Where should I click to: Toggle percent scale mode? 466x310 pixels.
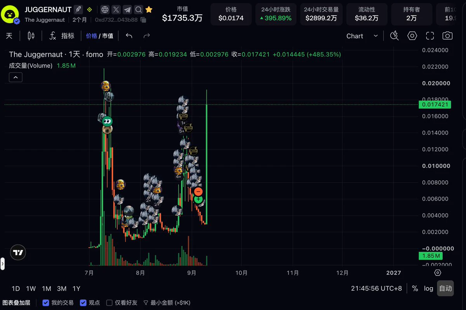pyautogui.click(x=415, y=288)
